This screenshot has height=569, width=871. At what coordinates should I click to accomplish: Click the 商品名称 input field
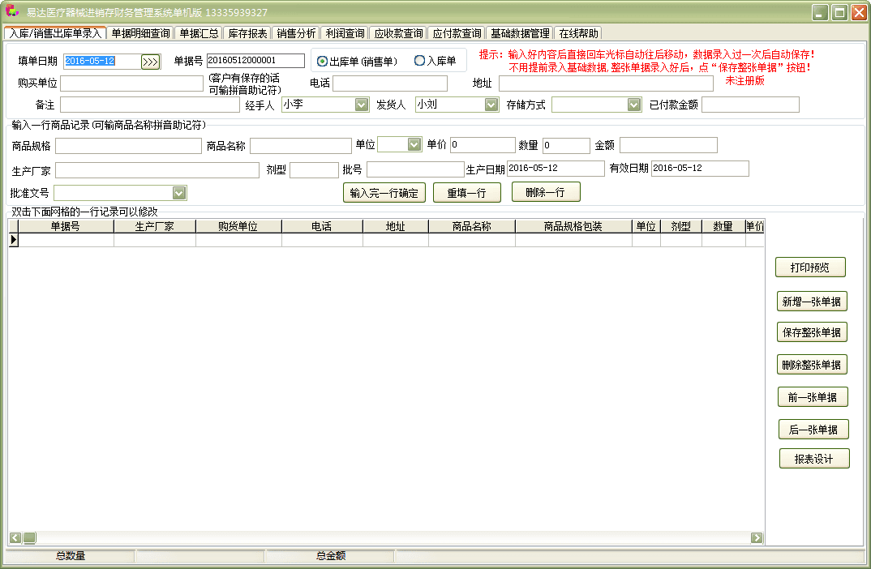point(301,146)
